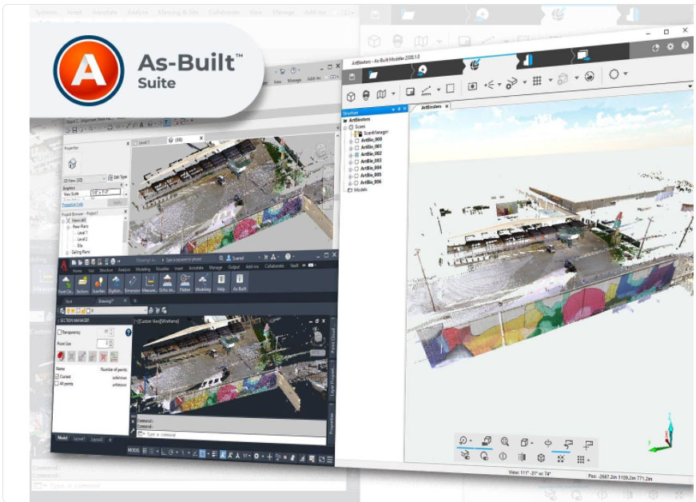Click the VR headset face icon in Modeler
696x502 pixels.
coord(366,95)
